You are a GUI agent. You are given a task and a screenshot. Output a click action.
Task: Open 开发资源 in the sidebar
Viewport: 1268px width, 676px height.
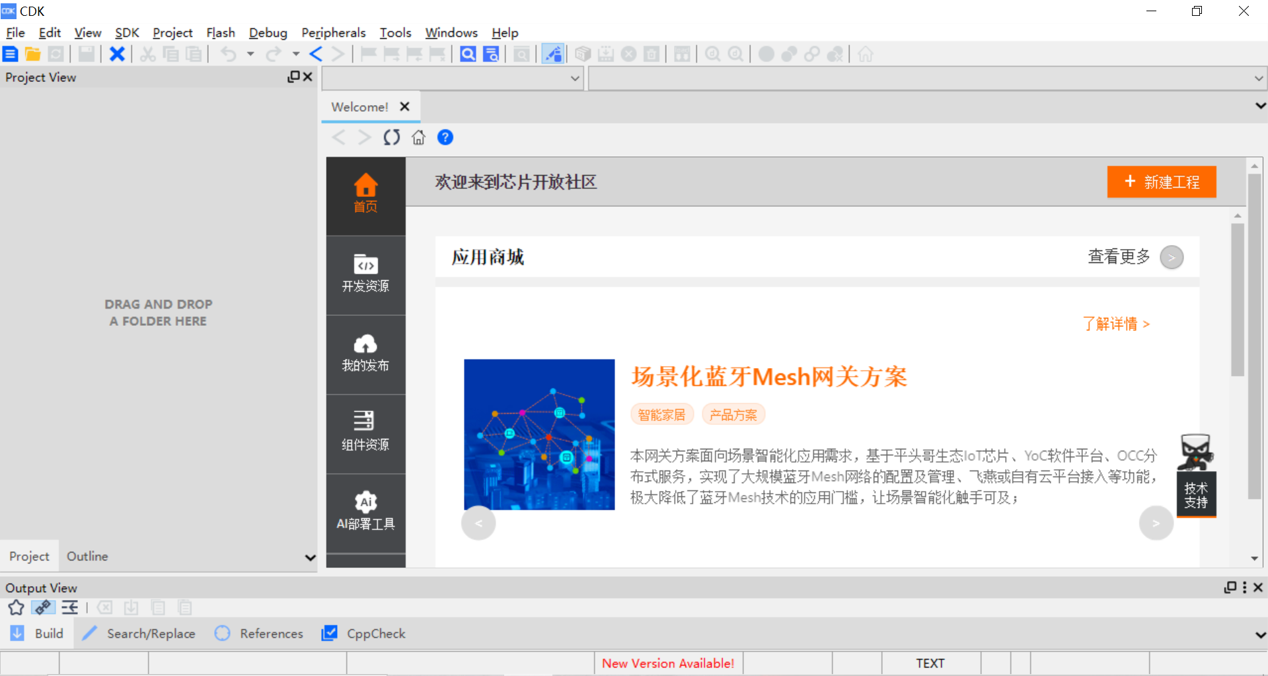pyautogui.click(x=365, y=275)
